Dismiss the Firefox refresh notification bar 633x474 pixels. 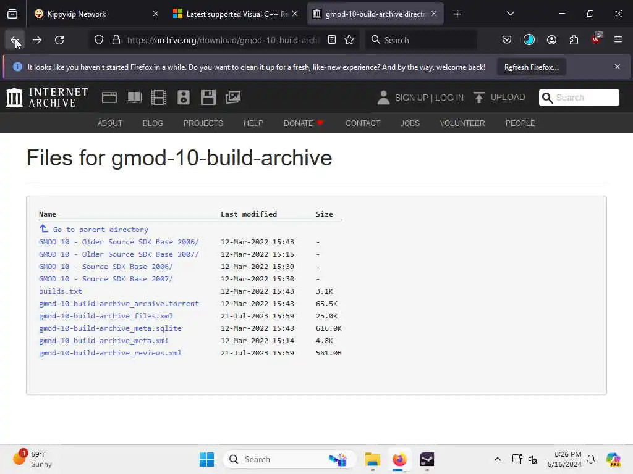tap(618, 67)
